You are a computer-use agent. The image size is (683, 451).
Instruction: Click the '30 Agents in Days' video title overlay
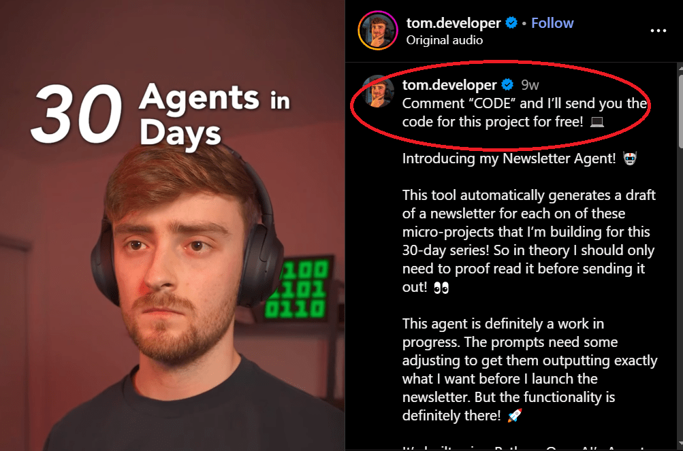coord(160,114)
